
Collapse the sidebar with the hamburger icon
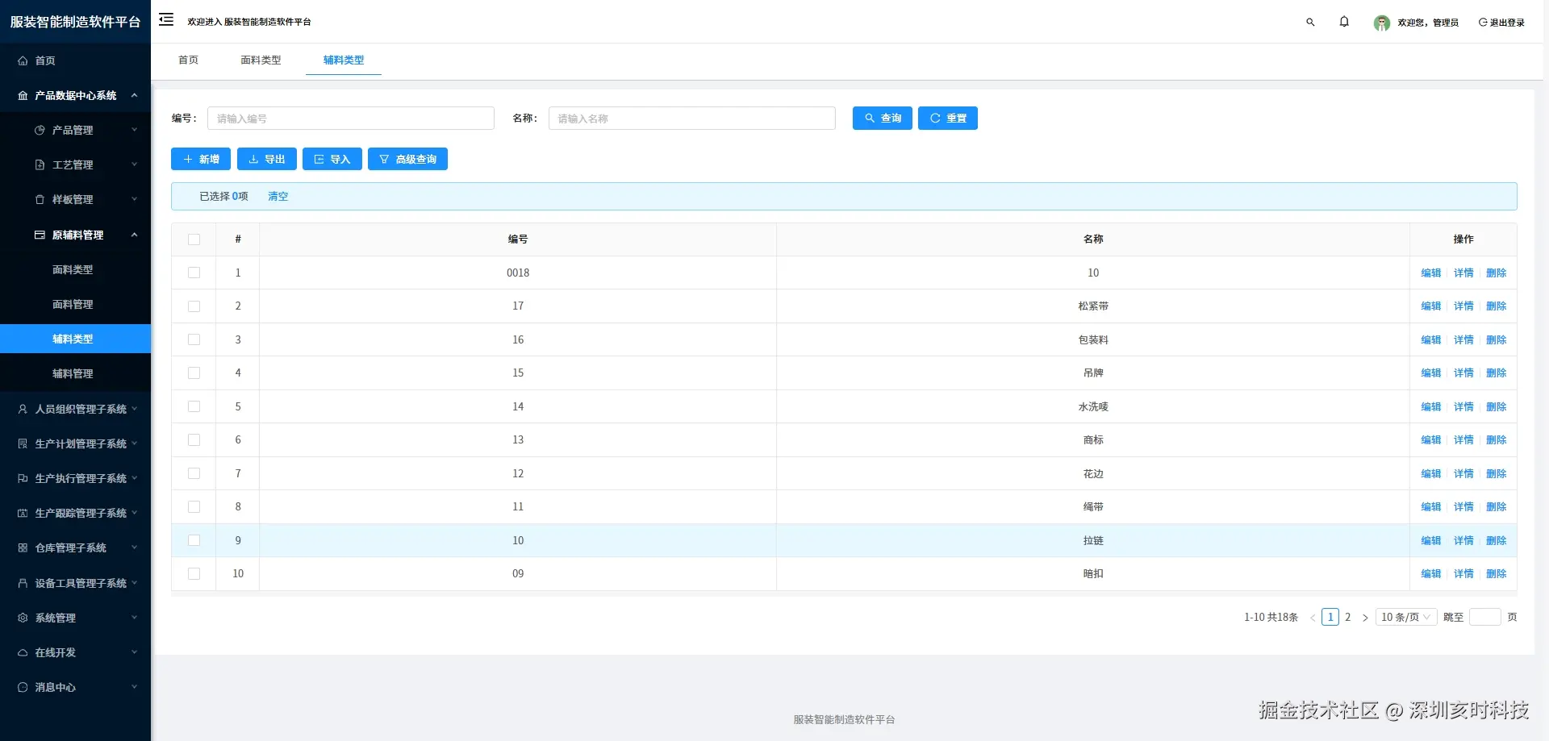click(166, 19)
